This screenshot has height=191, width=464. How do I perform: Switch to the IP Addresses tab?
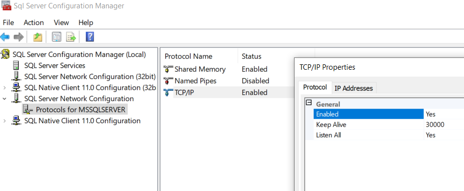pos(354,88)
